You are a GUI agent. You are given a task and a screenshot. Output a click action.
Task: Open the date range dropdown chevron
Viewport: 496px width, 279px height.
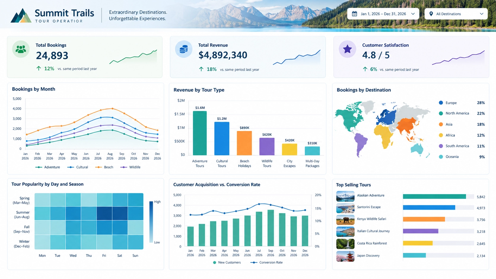coord(413,14)
